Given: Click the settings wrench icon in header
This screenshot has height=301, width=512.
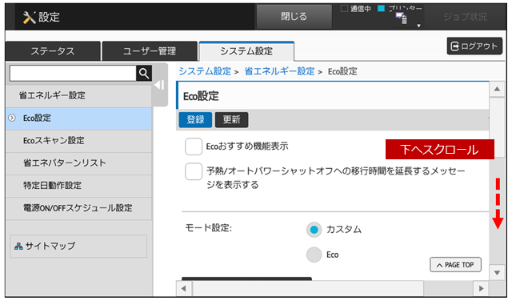Looking at the screenshot, I should click(29, 17).
